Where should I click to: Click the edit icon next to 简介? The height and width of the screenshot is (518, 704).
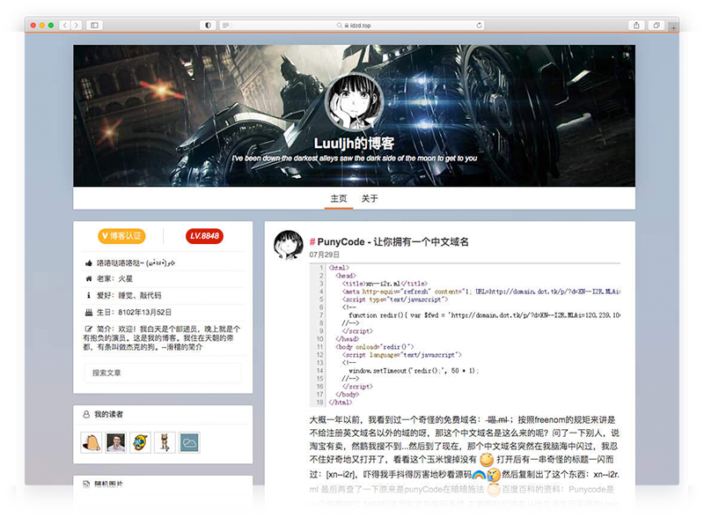[x=89, y=329]
